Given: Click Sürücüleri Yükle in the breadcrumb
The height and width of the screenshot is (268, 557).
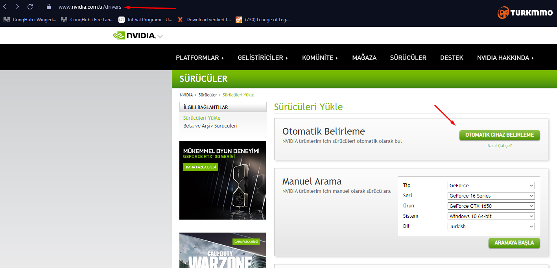Looking at the screenshot, I should pos(238,95).
